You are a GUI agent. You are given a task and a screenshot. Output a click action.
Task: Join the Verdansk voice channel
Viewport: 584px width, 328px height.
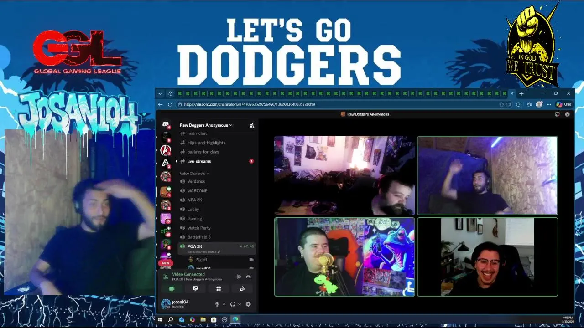[x=197, y=181]
